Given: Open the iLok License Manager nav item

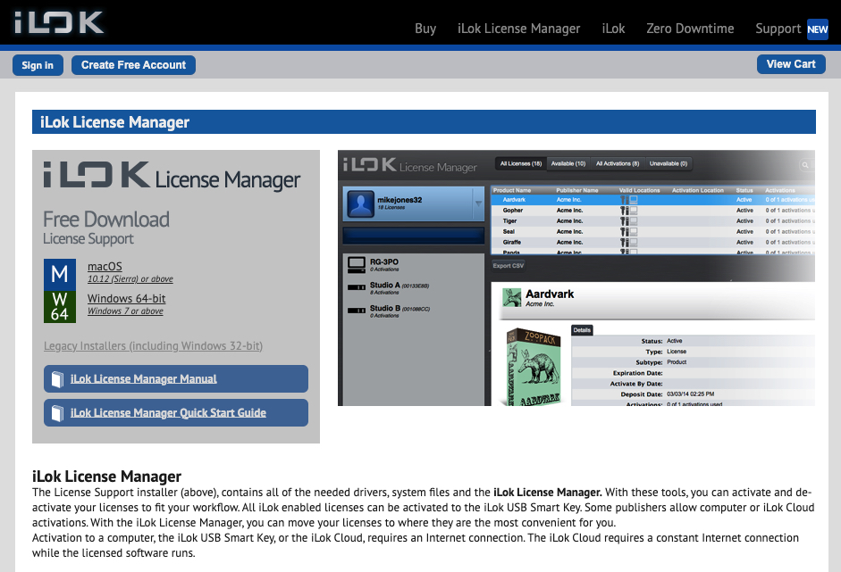Looking at the screenshot, I should 518,29.
